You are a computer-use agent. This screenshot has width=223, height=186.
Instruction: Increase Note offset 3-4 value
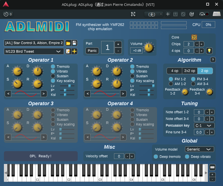pos(212,119)
